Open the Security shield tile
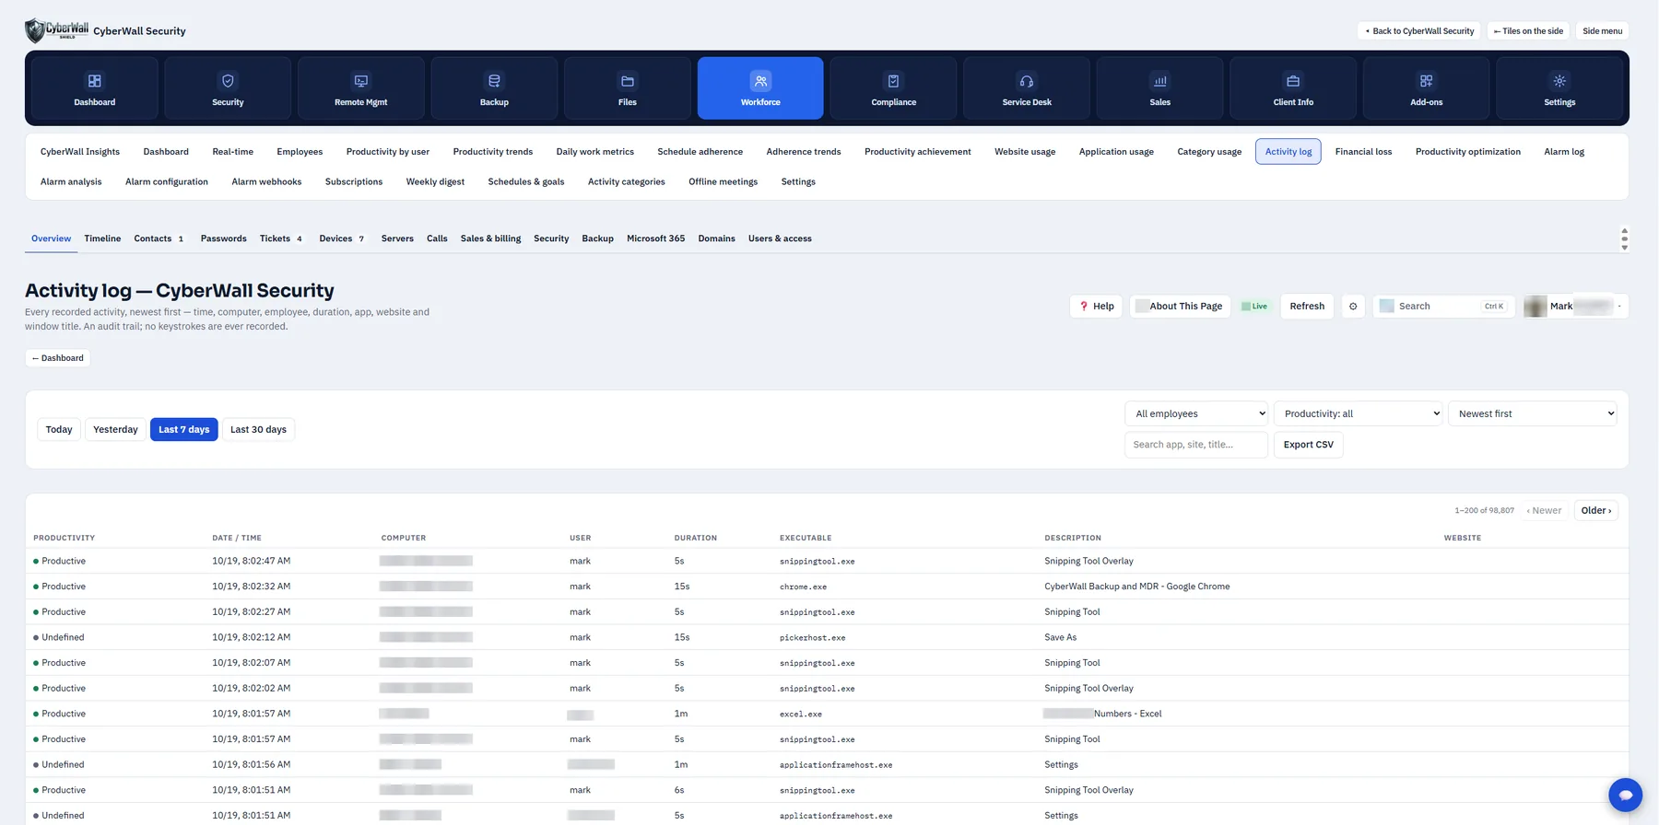1659x825 pixels. (228, 88)
